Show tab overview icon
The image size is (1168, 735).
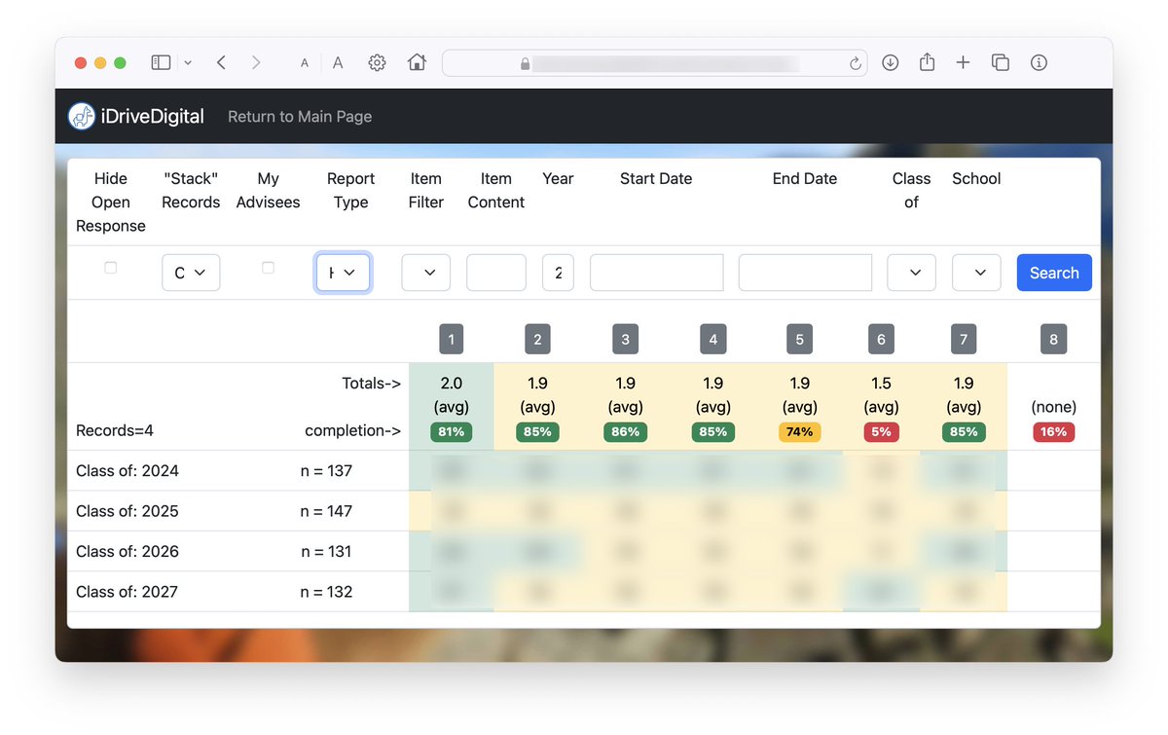(1000, 62)
